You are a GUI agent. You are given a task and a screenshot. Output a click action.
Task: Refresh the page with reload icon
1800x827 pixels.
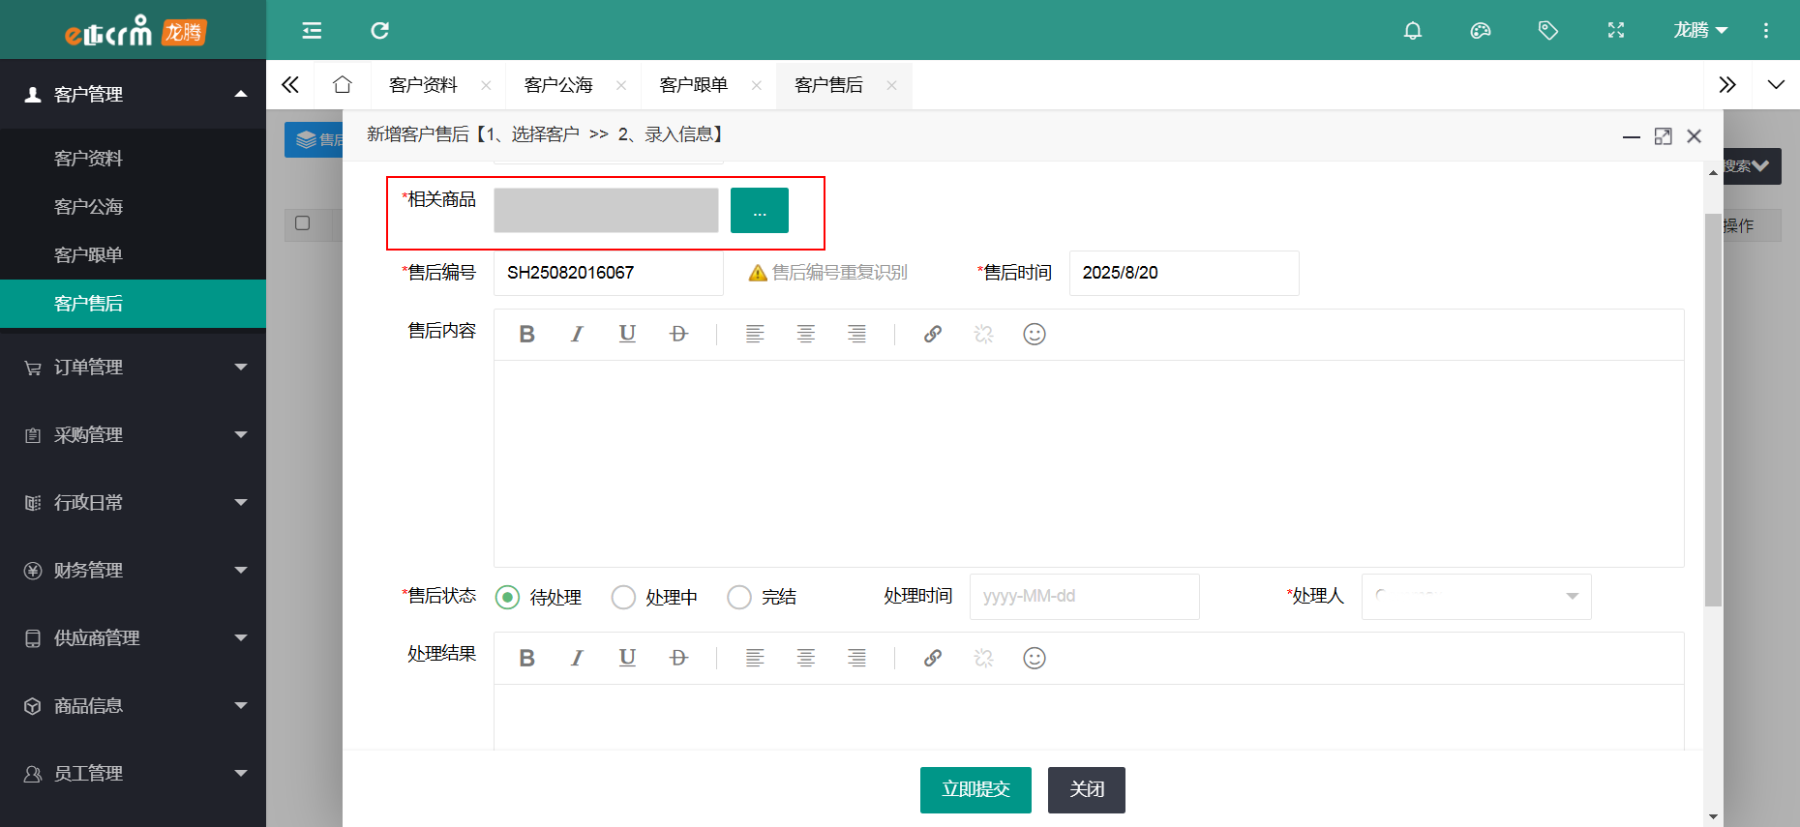379,31
